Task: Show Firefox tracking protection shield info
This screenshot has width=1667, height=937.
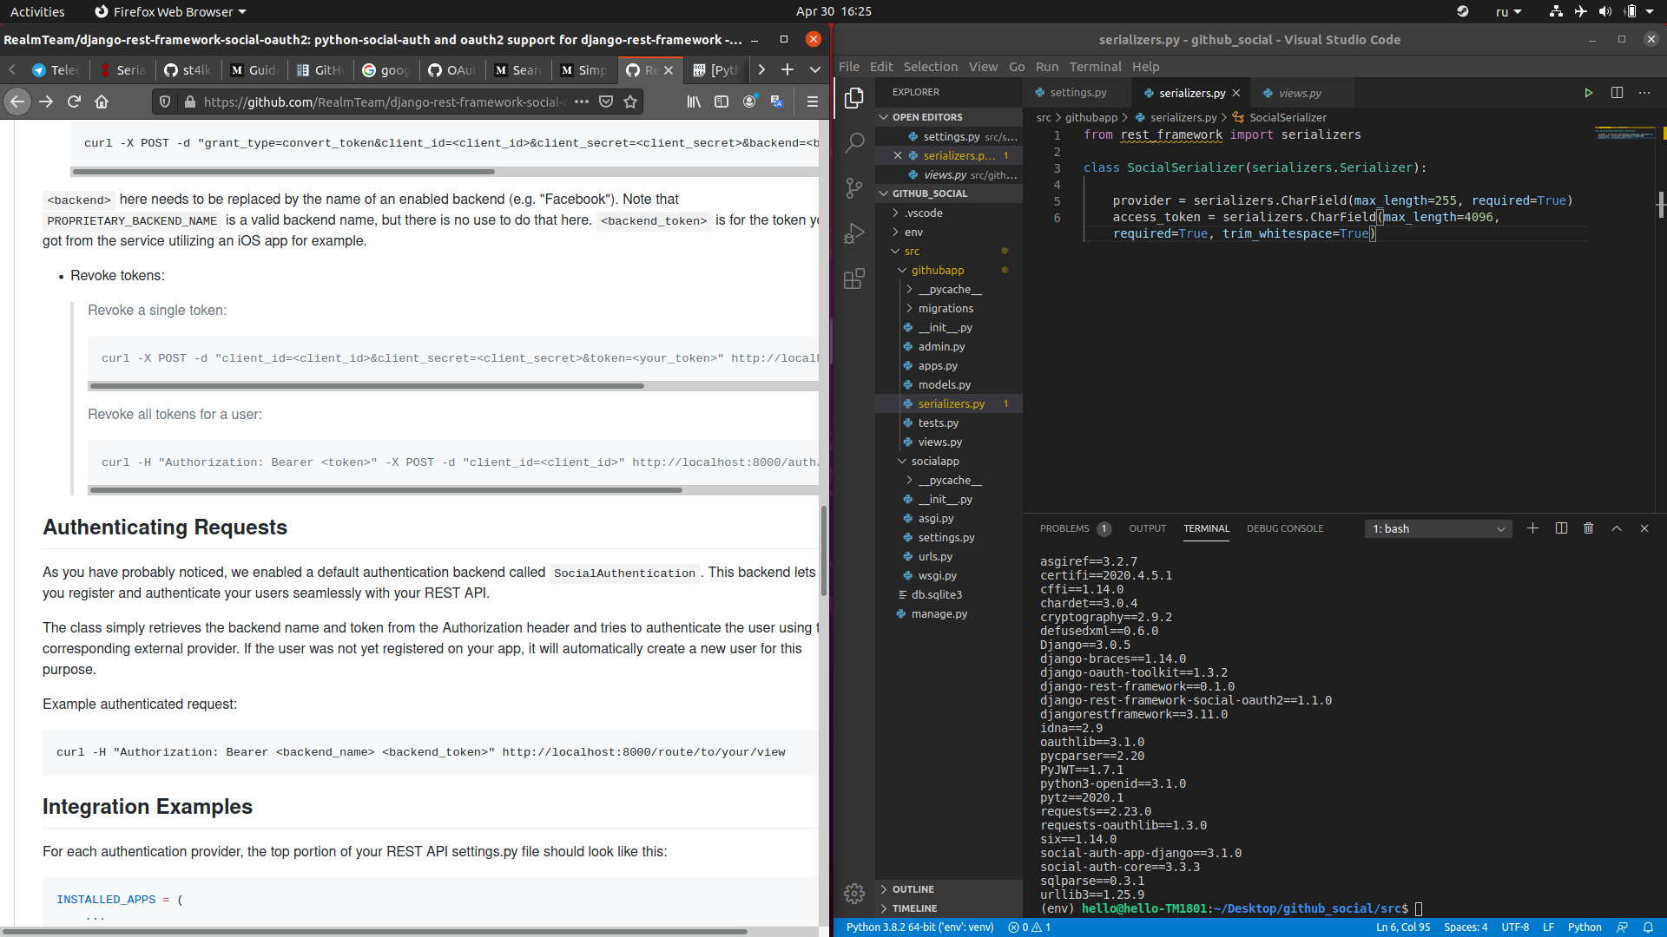Action: [165, 102]
